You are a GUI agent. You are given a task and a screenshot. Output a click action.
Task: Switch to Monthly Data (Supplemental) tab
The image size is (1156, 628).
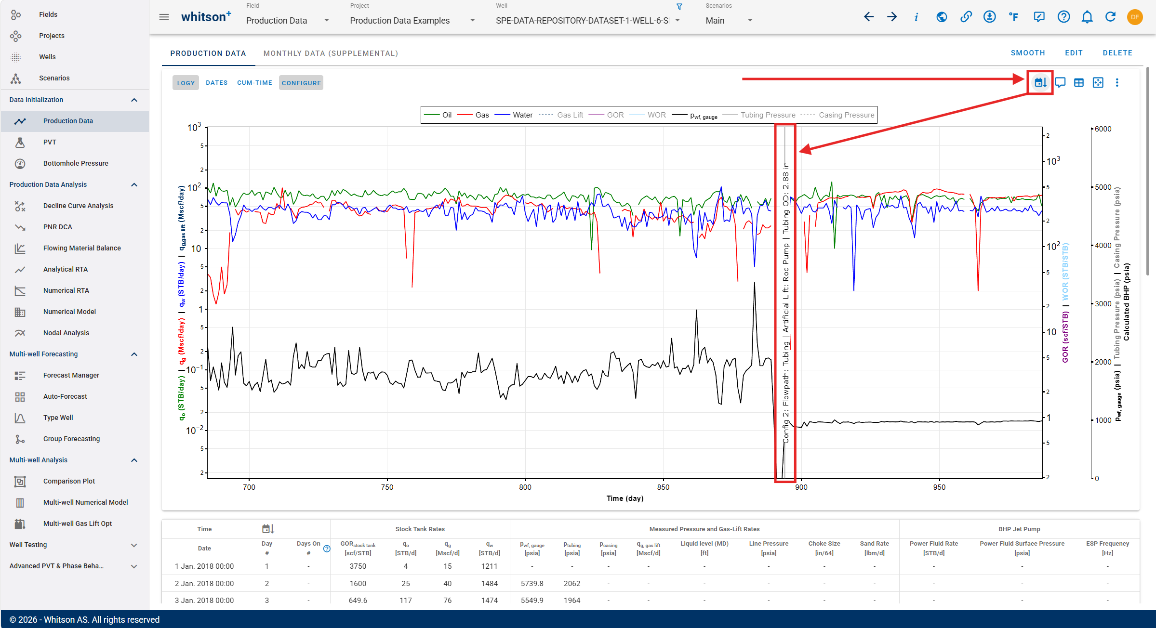pyautogui.click(x=331, y=53)
